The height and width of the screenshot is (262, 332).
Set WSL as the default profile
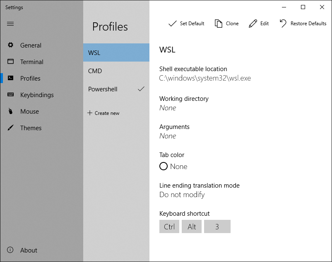(x=186, y=24)
